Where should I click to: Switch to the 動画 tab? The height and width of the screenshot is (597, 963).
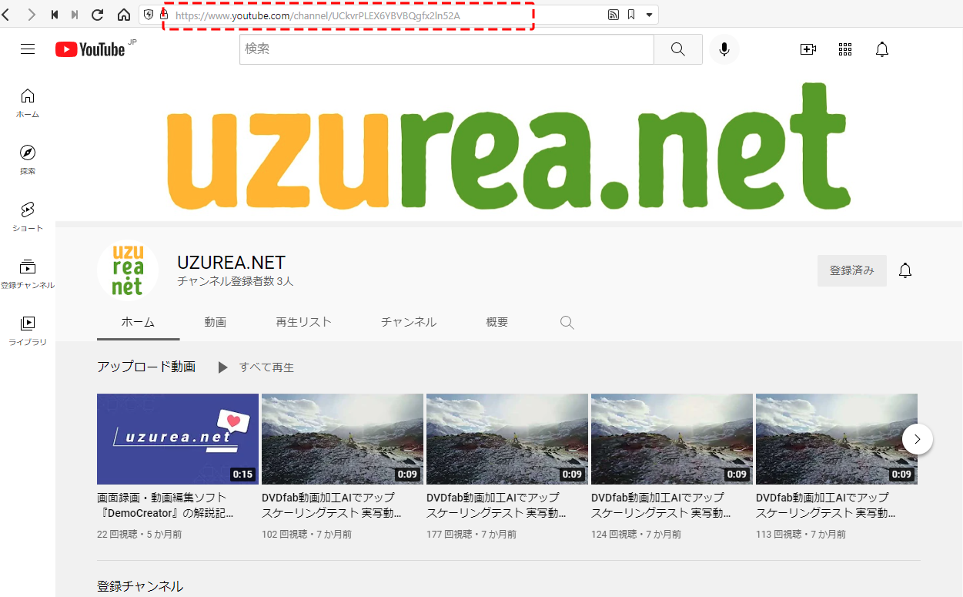pos(216,322)
